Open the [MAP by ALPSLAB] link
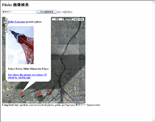The width and height of the screenshot is (155, 122). [19, 78]
